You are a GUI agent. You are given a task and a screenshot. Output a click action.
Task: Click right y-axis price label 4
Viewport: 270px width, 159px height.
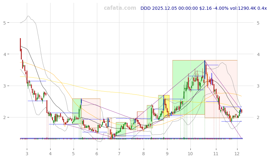coord(258,54)
